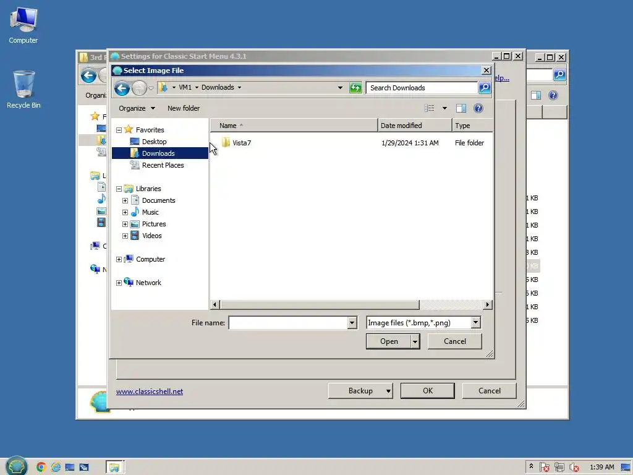Click the New folder button
This screenshot has height=475, width=633.
(x=183, y=108)
